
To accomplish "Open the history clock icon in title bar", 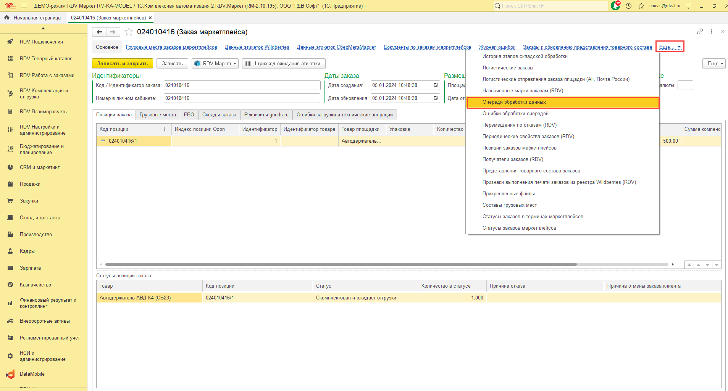I will click(628, 6).
